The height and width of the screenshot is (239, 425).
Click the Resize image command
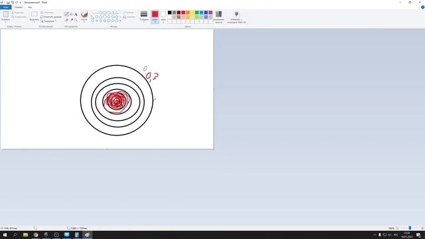point(50,17)
